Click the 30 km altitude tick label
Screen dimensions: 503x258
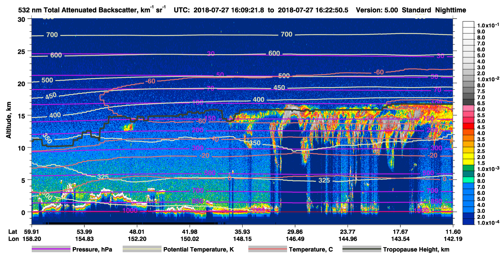click(x=22, y=19)
